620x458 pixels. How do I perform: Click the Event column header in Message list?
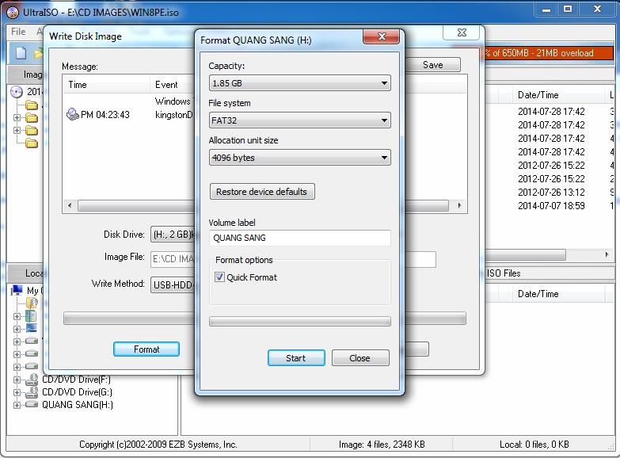[173, 85]
